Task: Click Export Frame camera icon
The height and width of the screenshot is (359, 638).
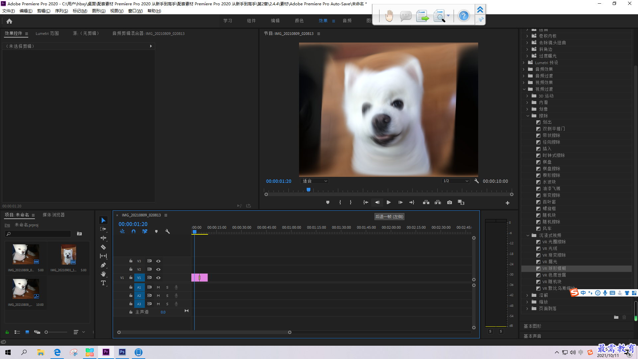Action: 450,202
